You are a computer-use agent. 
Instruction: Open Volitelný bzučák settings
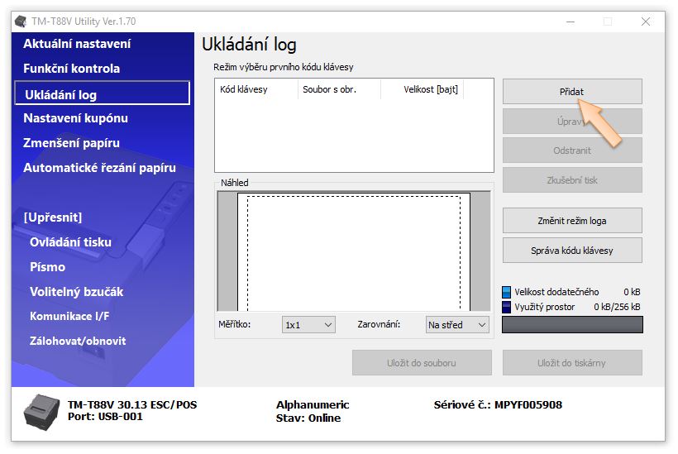click(x=77, y=292)
